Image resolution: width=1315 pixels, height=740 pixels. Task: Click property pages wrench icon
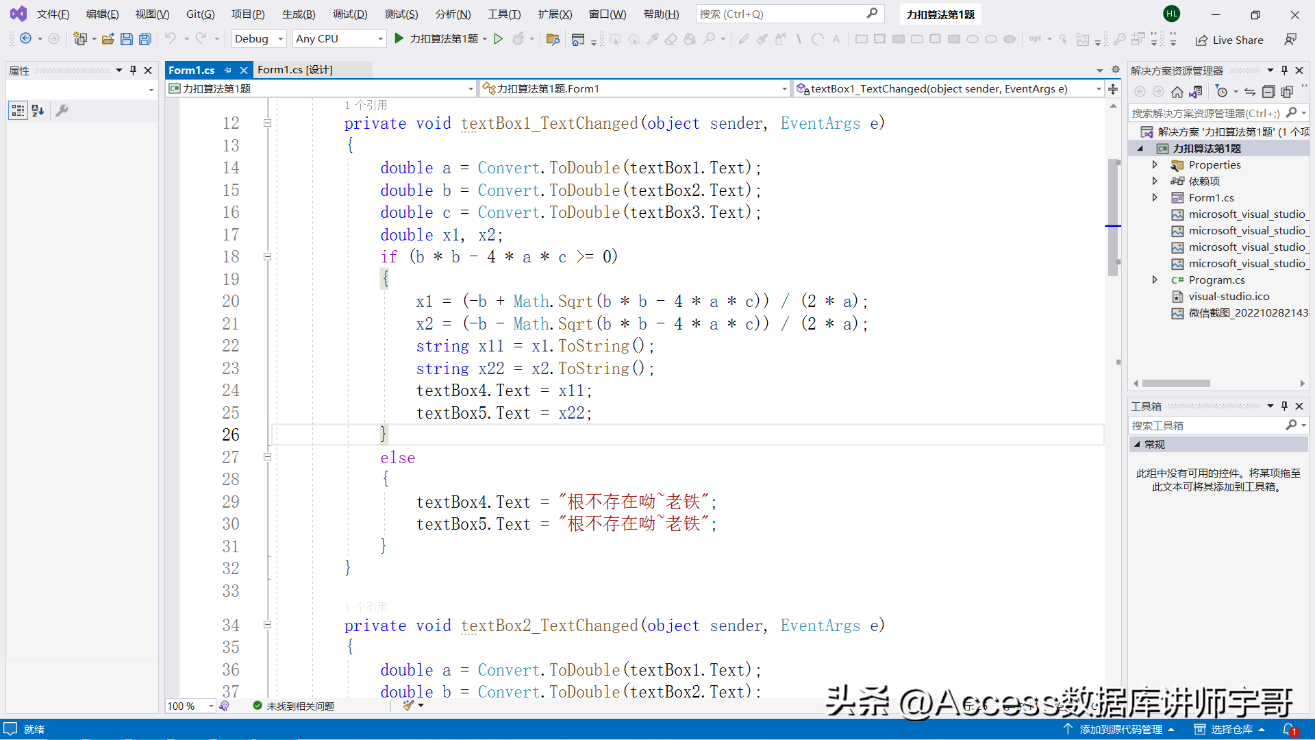62,110
